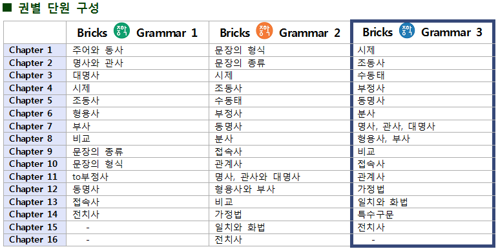
Task: Click the orange 중학 badge icon
Action: [264, 31]
